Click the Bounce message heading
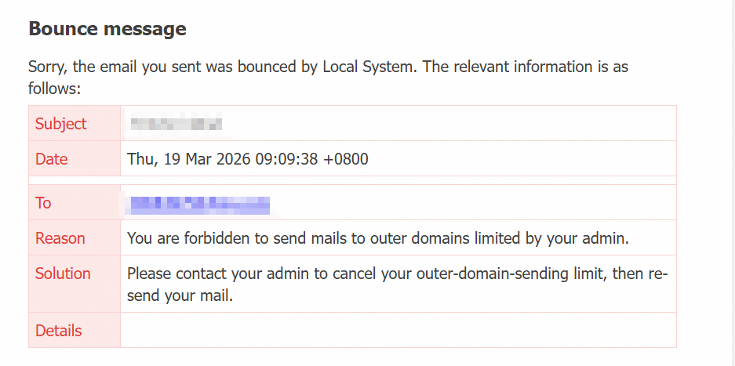 coord(107,29)
